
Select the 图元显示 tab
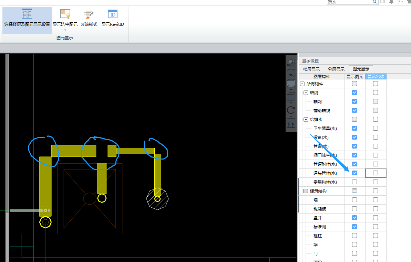[x=361, y=69]
